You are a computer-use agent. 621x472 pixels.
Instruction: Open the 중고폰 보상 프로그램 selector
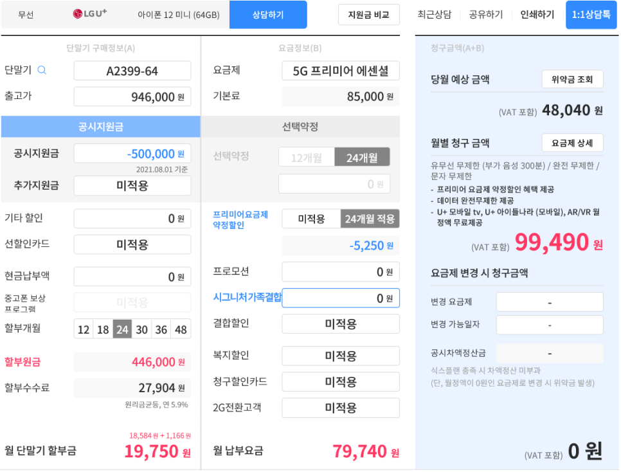[132, 303]
